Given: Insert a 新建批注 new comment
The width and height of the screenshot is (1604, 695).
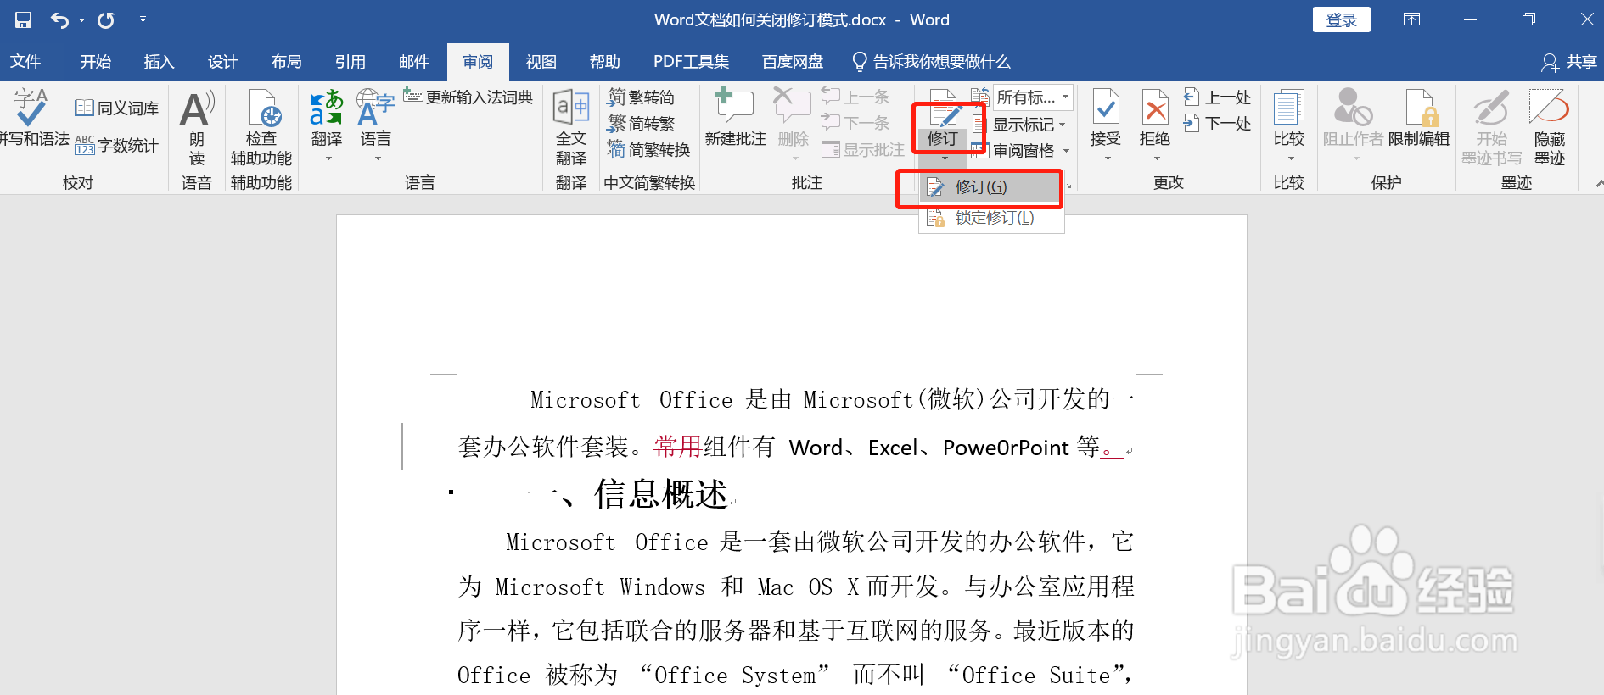Looking at the screenshot, I should [735, 119].
